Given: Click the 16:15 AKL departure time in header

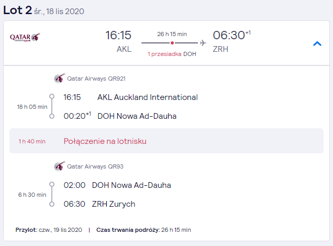Looking at the screenshot, I should click(118, 35).
